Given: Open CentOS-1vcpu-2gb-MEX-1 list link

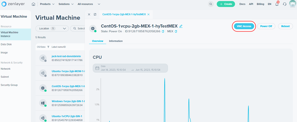Looking at the screenshot, I should (68, 86).
